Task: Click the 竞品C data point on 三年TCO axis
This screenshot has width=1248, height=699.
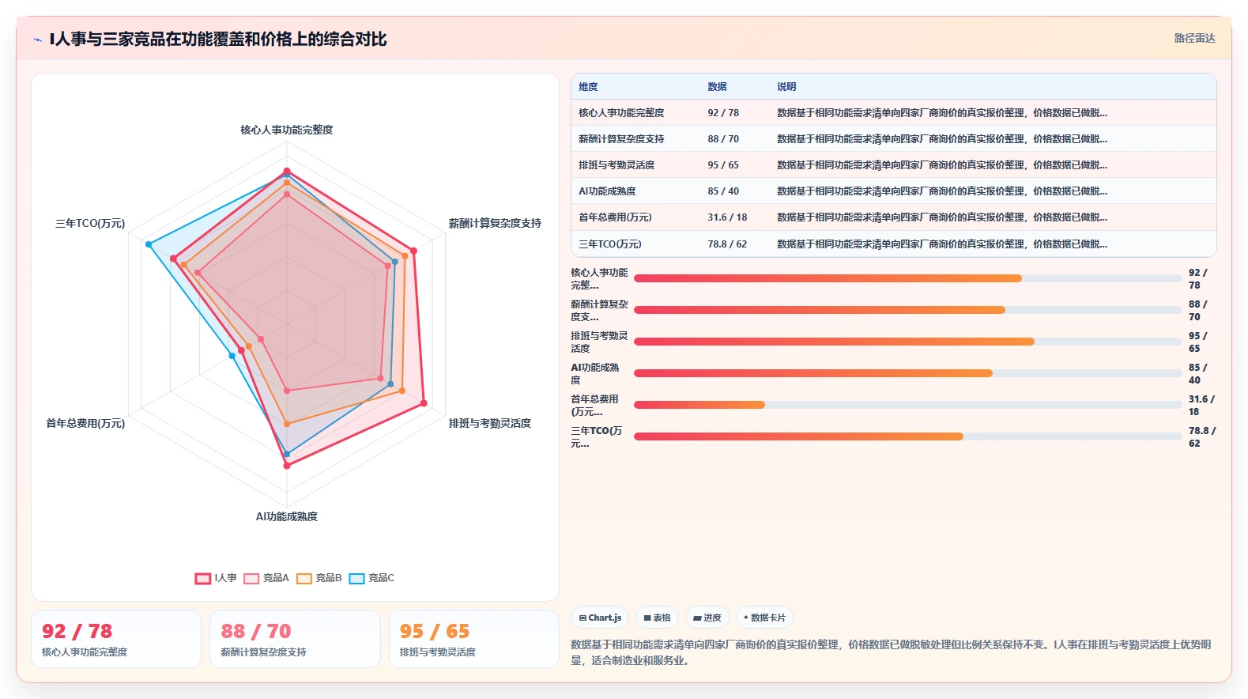Action: tap(149, 244)
